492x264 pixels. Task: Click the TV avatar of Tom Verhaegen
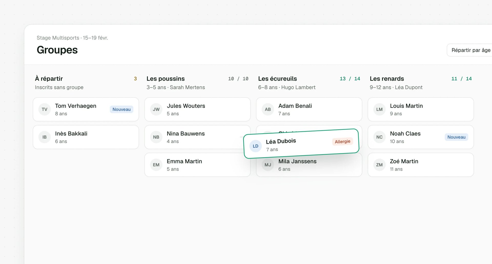pos(45,109)
